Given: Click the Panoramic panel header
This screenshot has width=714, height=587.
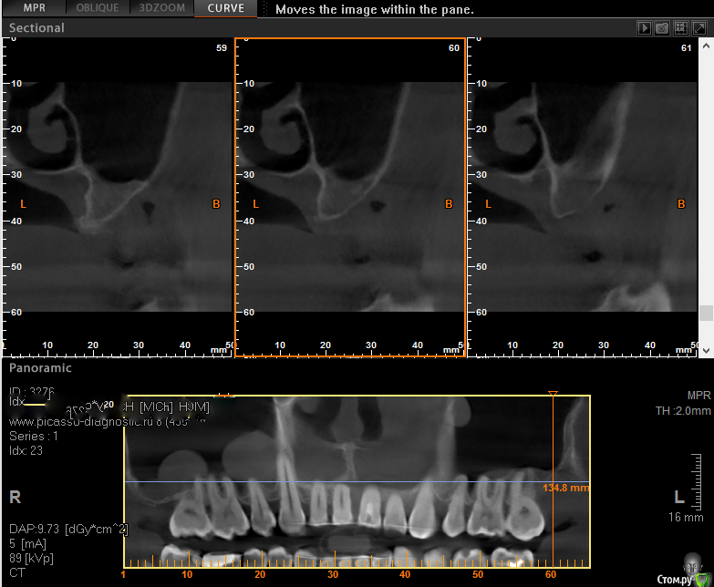Looking at the screenshot, I should [x=41, y=368].
